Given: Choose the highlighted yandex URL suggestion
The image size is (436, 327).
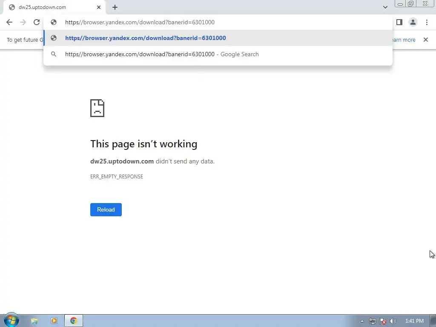Looking at the screenshot, I should [218, 38].
